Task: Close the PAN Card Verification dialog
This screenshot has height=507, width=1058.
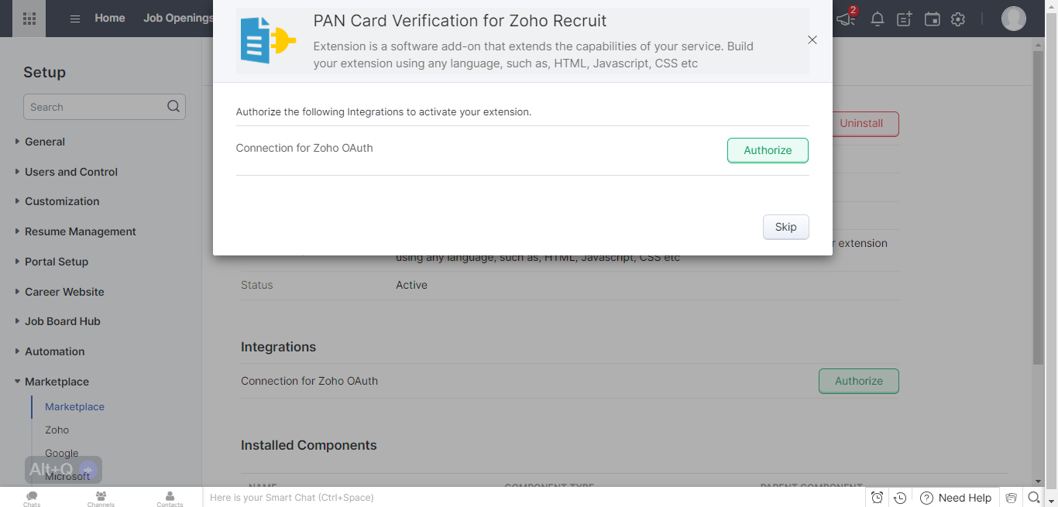Action: point(812,40)
